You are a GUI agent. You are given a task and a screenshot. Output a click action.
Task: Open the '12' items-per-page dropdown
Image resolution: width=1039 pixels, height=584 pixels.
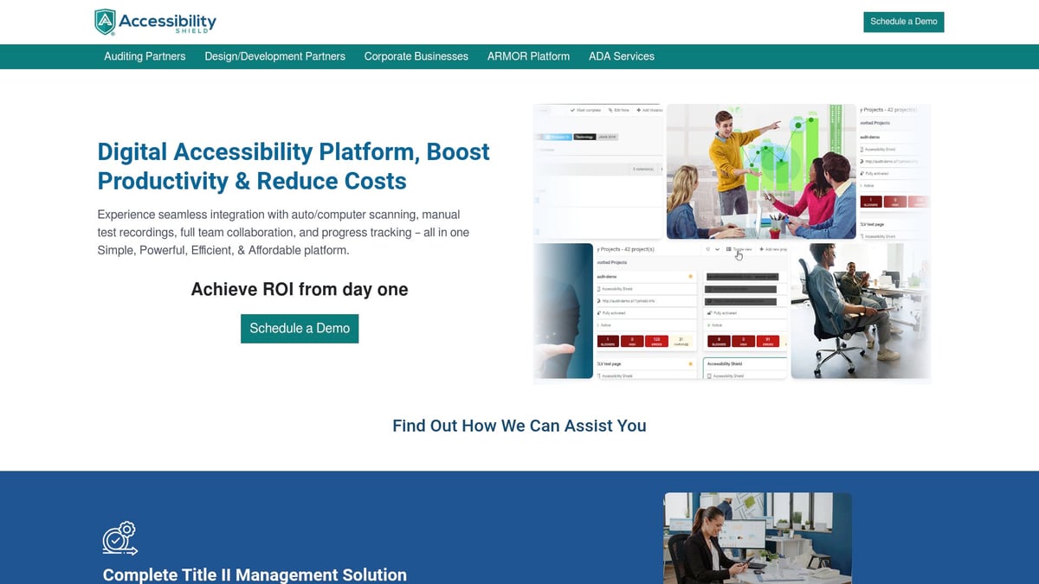712,249
